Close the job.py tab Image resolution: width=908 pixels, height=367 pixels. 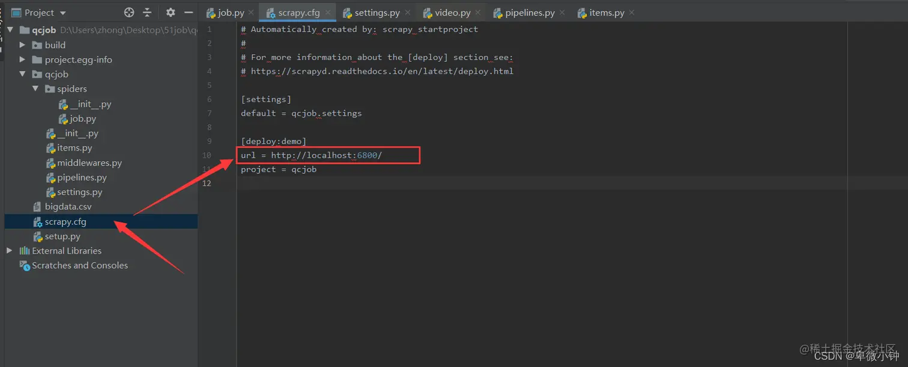coord(252,13)
